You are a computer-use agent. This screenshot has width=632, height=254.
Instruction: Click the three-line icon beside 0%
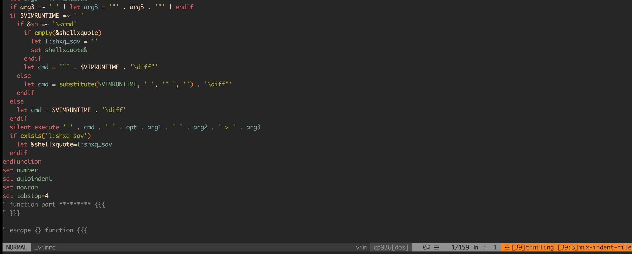436,247
